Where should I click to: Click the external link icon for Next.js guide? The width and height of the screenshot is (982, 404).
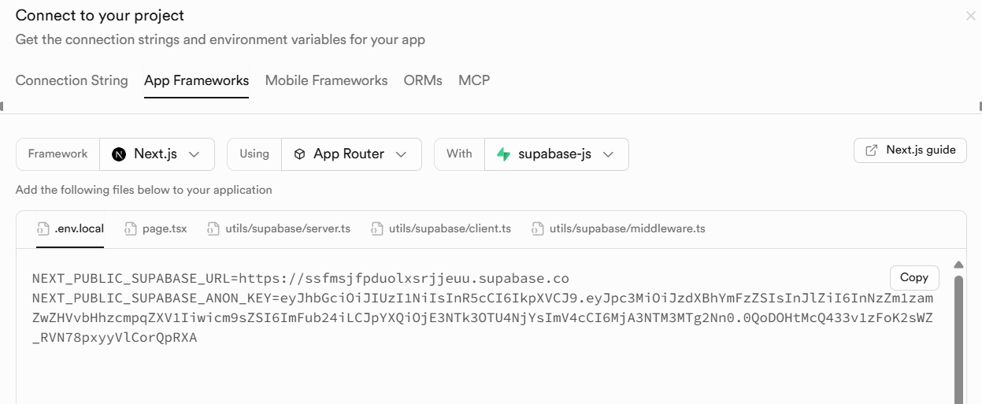pyautogui.click(x=872, y=150)
